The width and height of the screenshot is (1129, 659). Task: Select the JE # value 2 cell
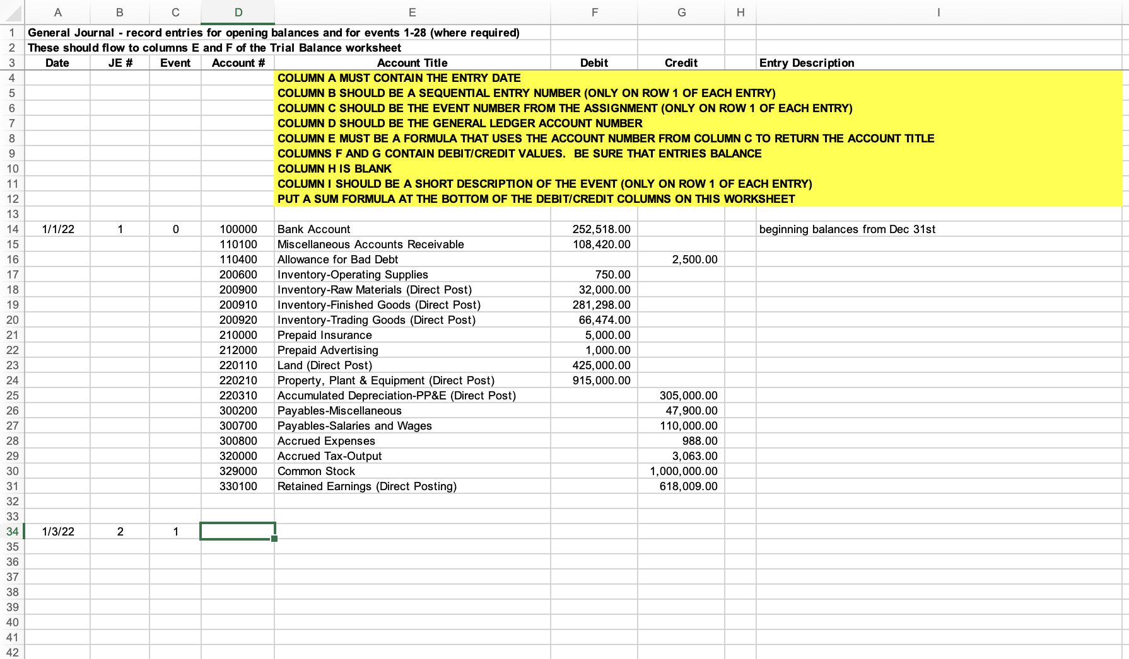[119, 531]
